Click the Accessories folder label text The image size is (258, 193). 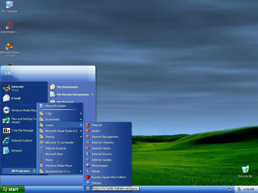point(52,119)
